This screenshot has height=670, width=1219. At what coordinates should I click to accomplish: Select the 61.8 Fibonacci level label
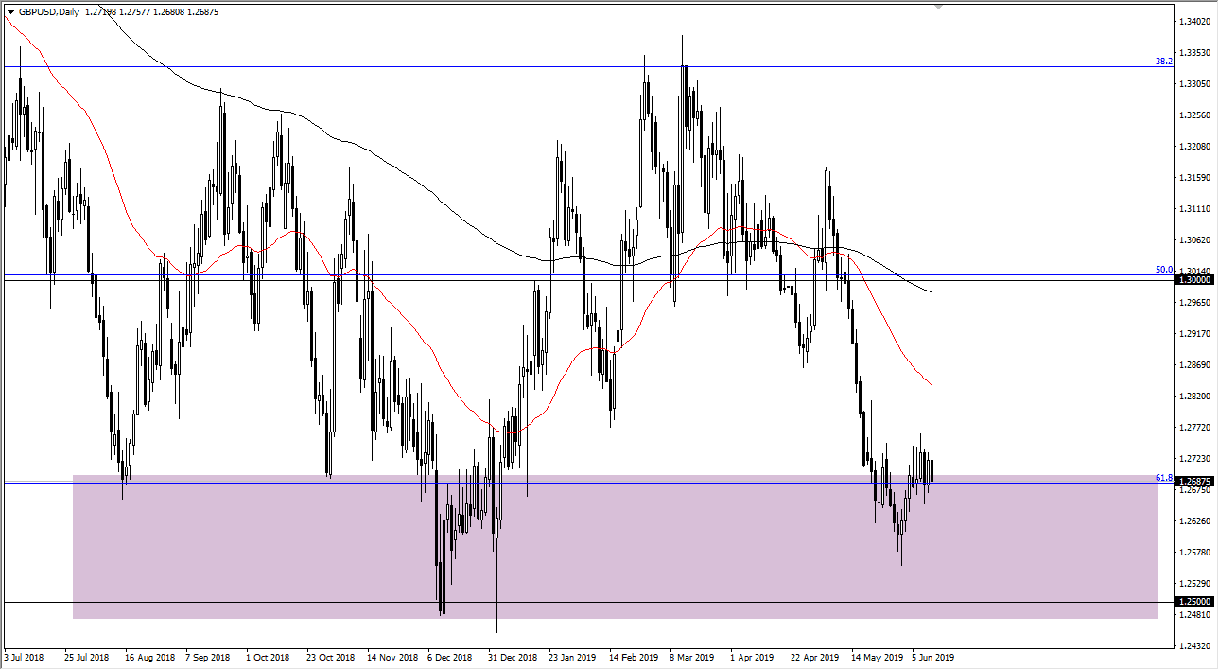pos(1163,478)
